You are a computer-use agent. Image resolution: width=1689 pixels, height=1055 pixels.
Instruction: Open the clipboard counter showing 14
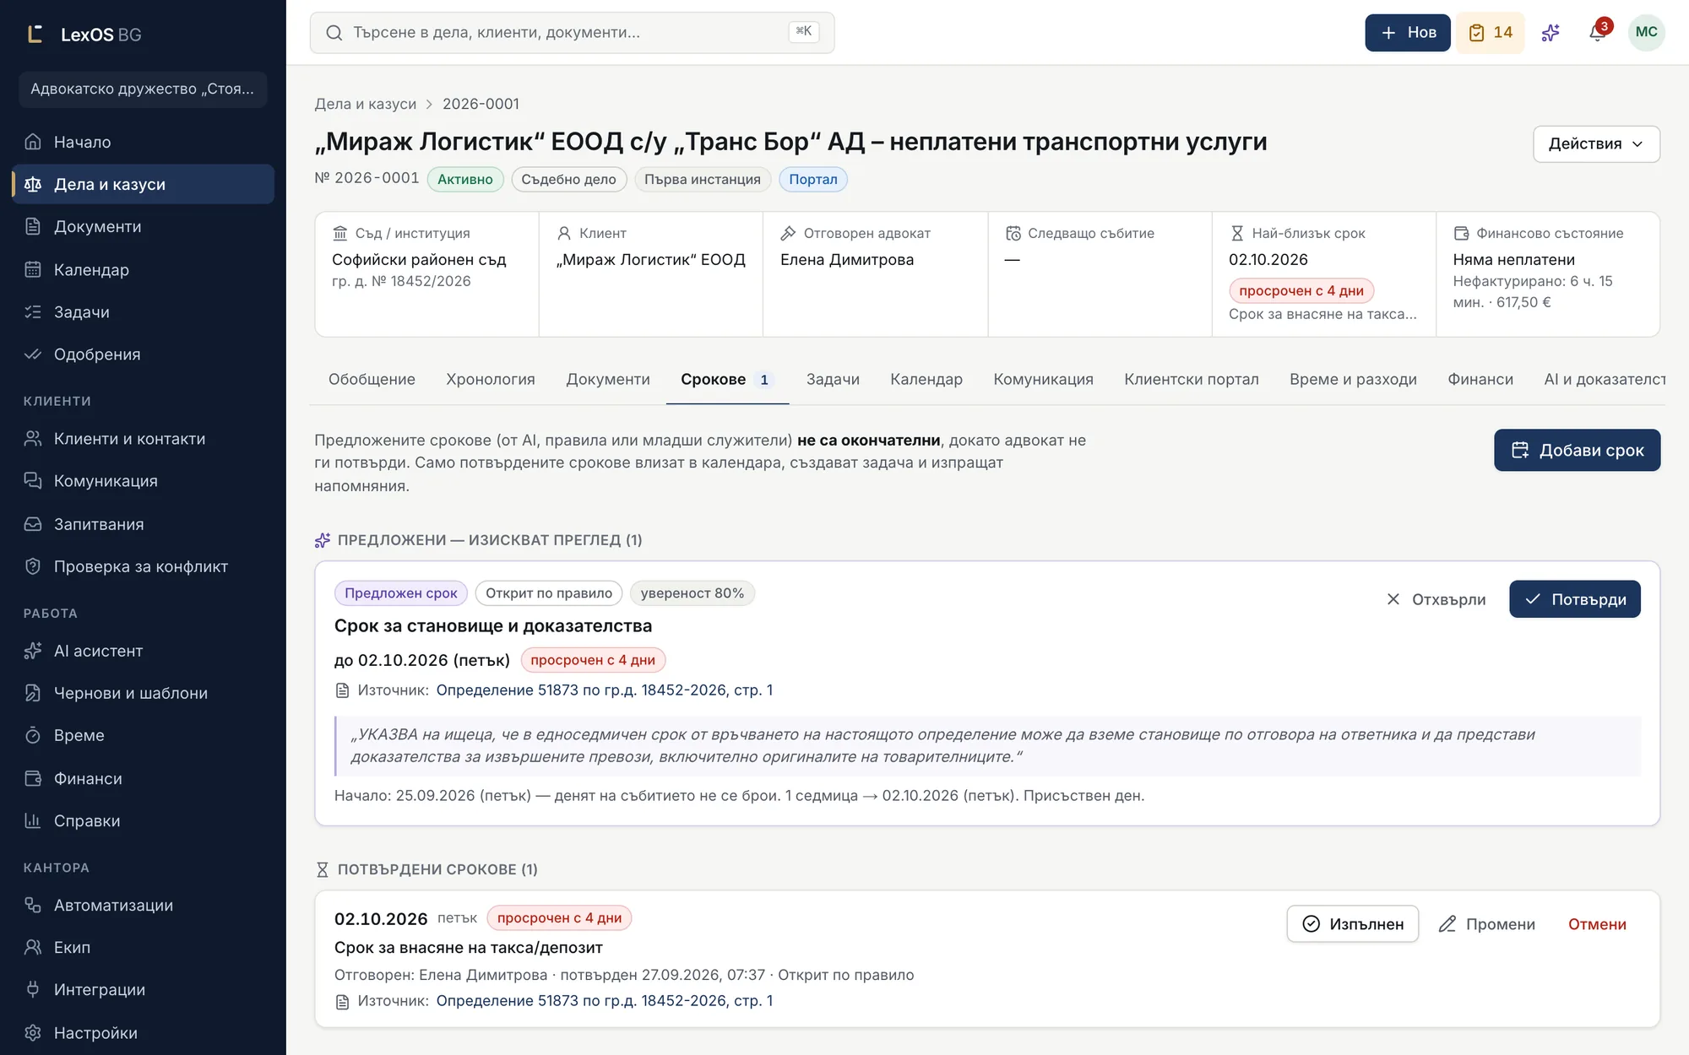(x=1491, y=33)
